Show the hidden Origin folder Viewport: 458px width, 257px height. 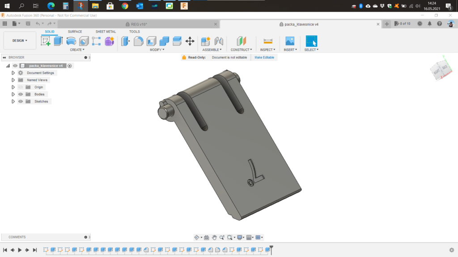pyautogui.click(x=21, y=87)
